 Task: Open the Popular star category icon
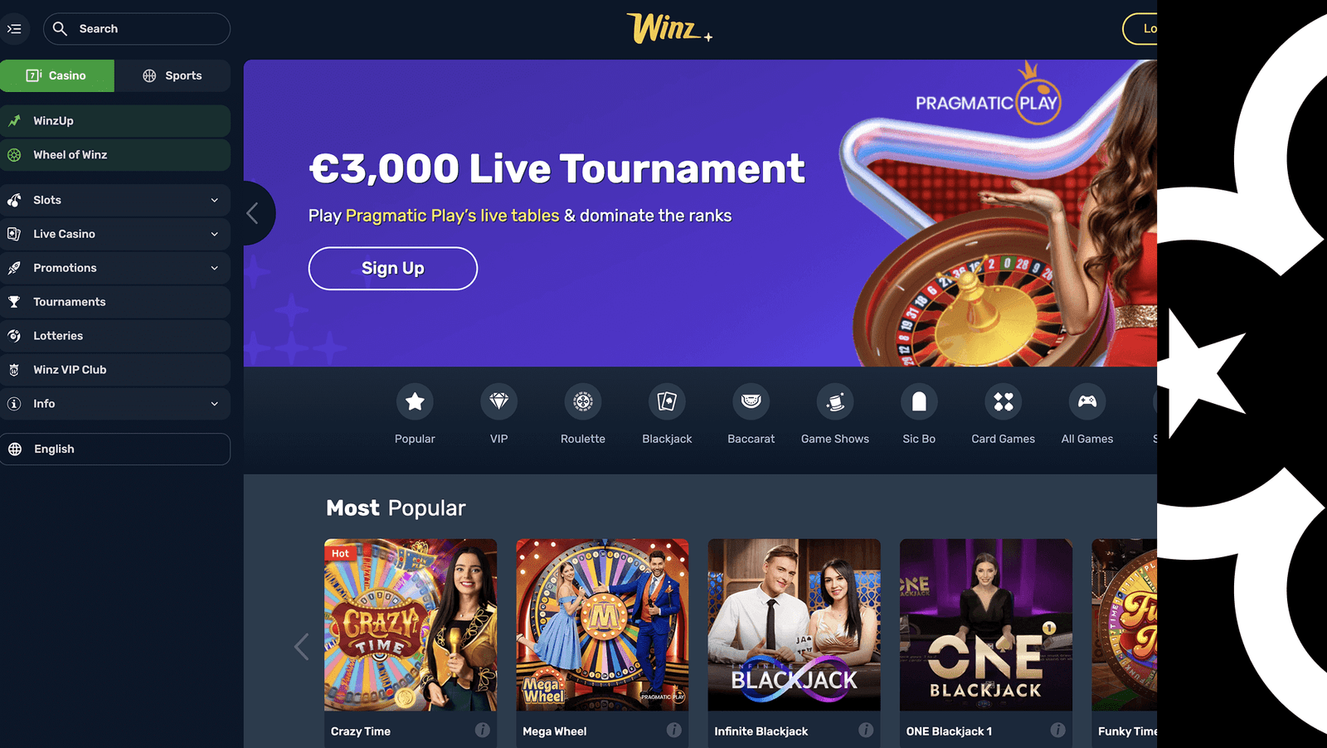tap(415, 402)
